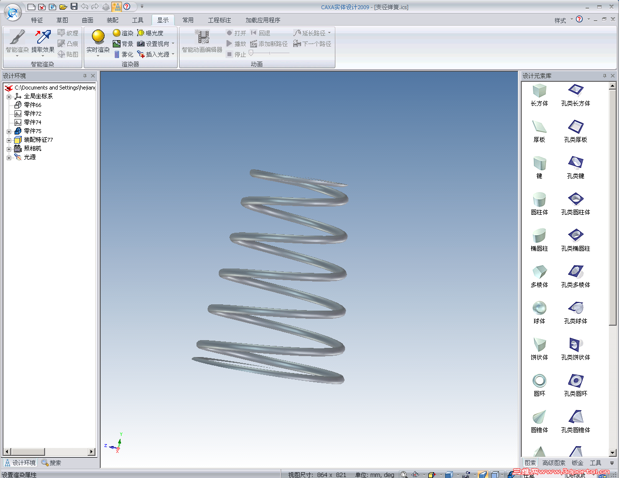The width and height of the screenshot is (619, 478).
Task: Select the 键 key element
Action: (539, 168)
